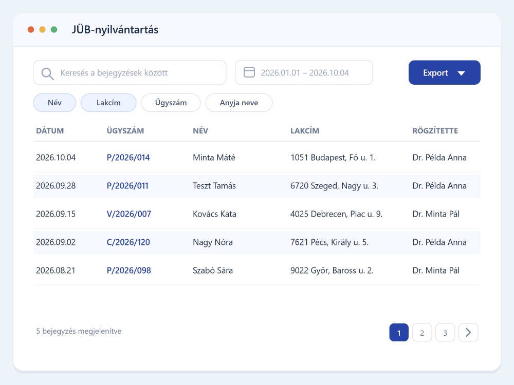Open the Export dropdown menu
The width and height of the screenshot is (514, 385).
[445, 72]
